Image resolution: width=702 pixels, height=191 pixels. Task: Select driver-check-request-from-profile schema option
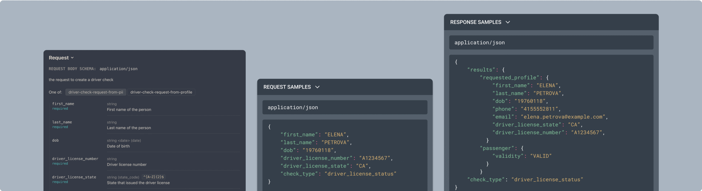161,92
